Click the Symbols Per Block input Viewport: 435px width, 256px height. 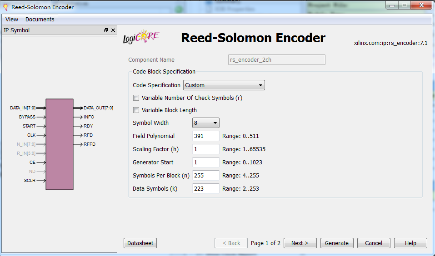point(205,175)
